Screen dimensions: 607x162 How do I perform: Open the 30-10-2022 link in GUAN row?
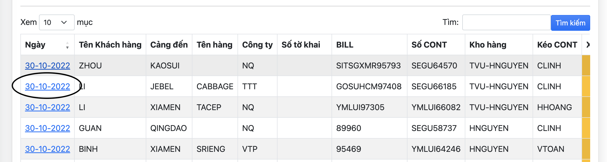47,128
